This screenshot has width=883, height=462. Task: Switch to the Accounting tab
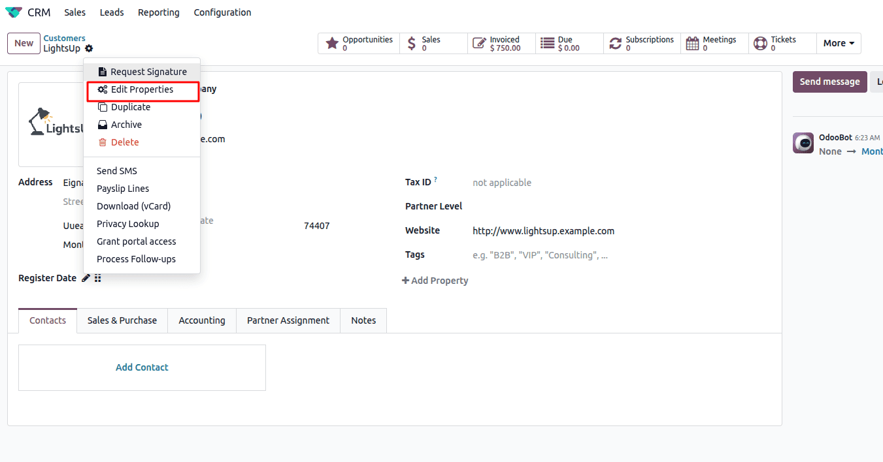(x=202, y=320)
